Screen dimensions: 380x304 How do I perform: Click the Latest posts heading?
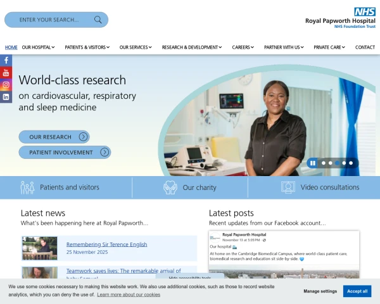click(x=231, y=213)
